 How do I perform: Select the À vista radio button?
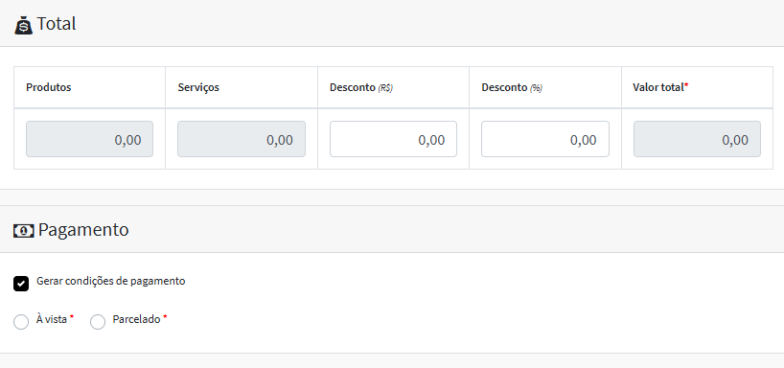pos(21,322)
